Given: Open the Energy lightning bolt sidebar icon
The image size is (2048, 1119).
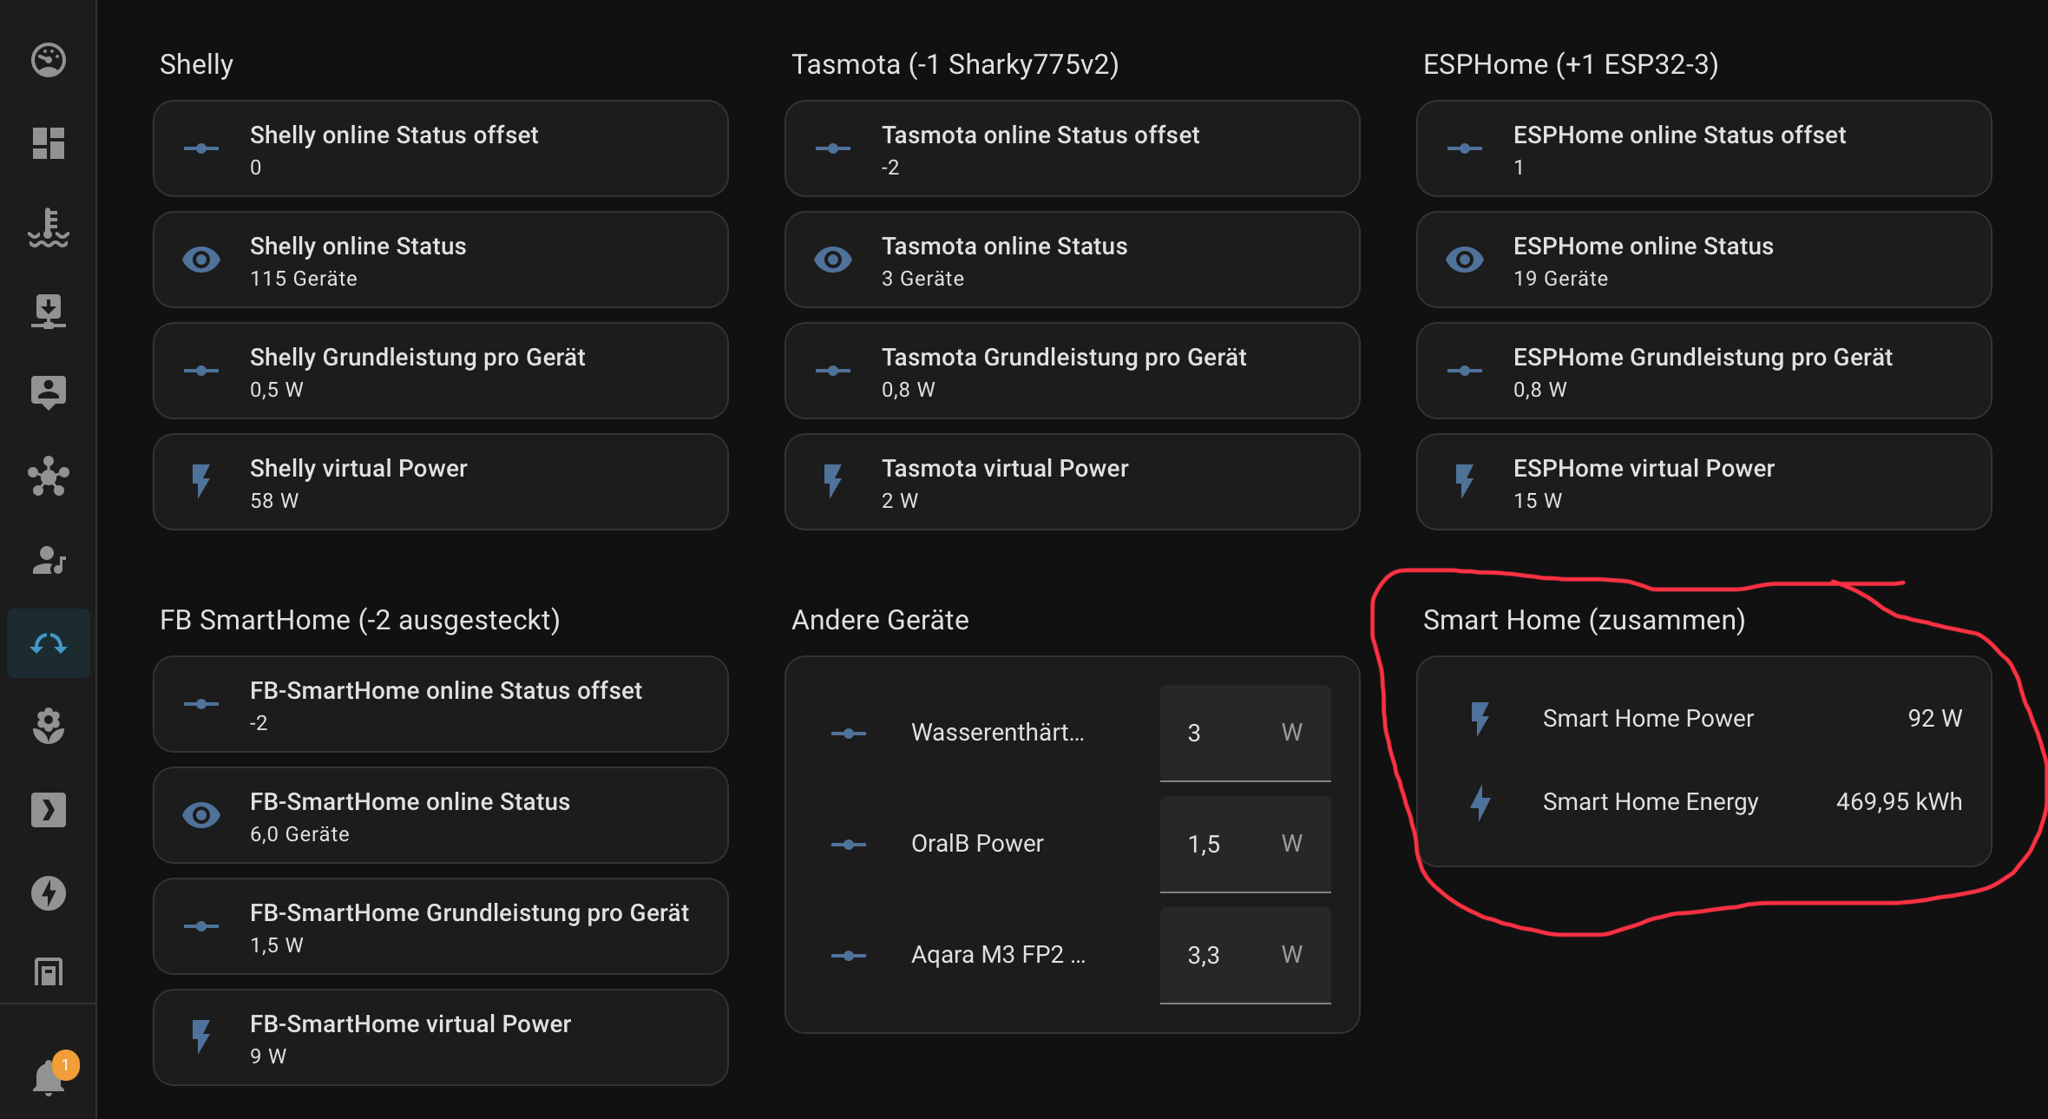Looking at the screenshot, I should (x=49, y=892).
